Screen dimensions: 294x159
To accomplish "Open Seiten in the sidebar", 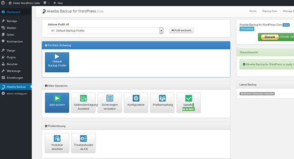I will coord(16,35).
